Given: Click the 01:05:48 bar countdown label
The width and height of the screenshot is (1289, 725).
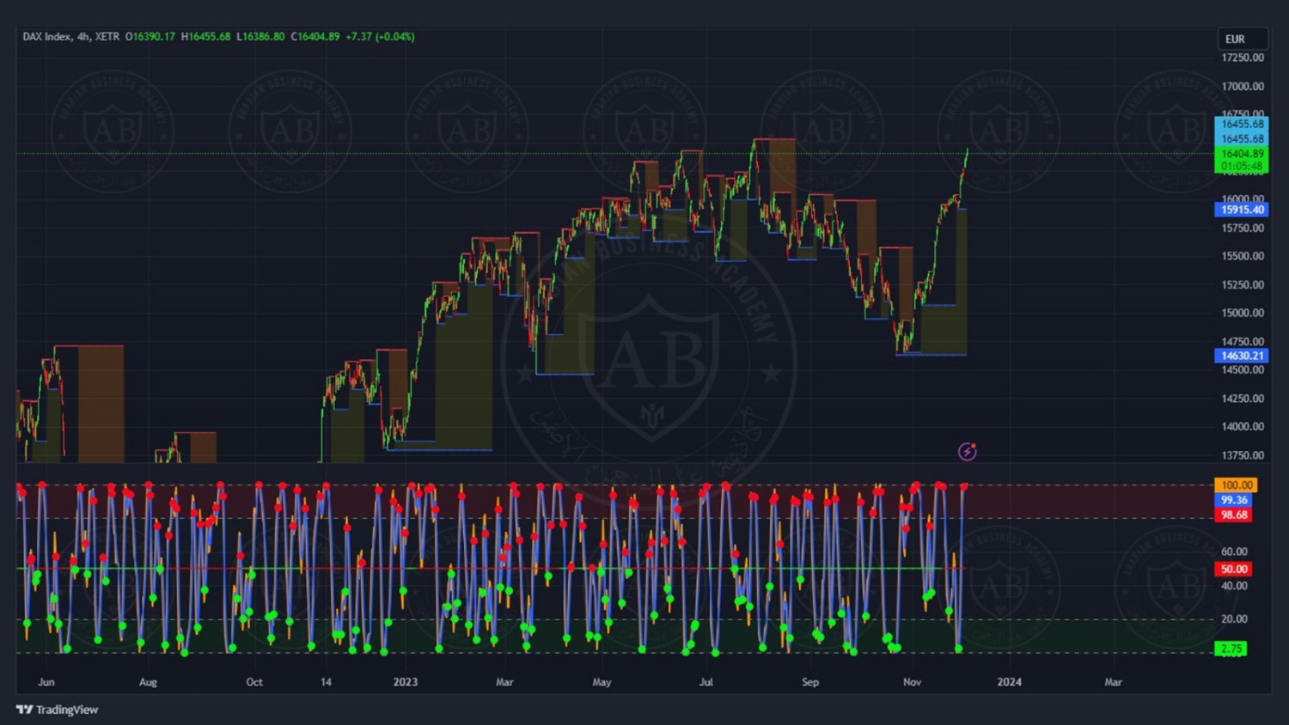Looking at the screenshot, I should (x=1242, y=167).
